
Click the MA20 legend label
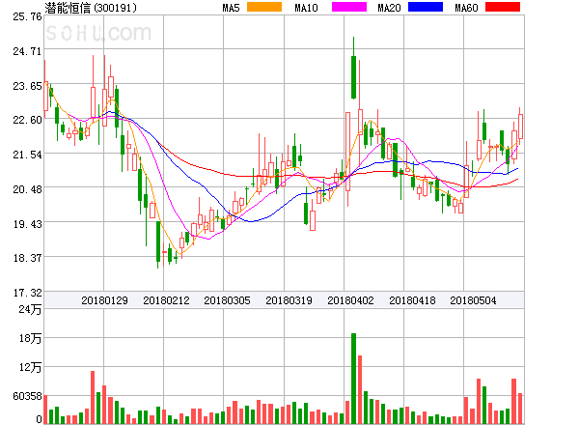click(x=389, y=8)
